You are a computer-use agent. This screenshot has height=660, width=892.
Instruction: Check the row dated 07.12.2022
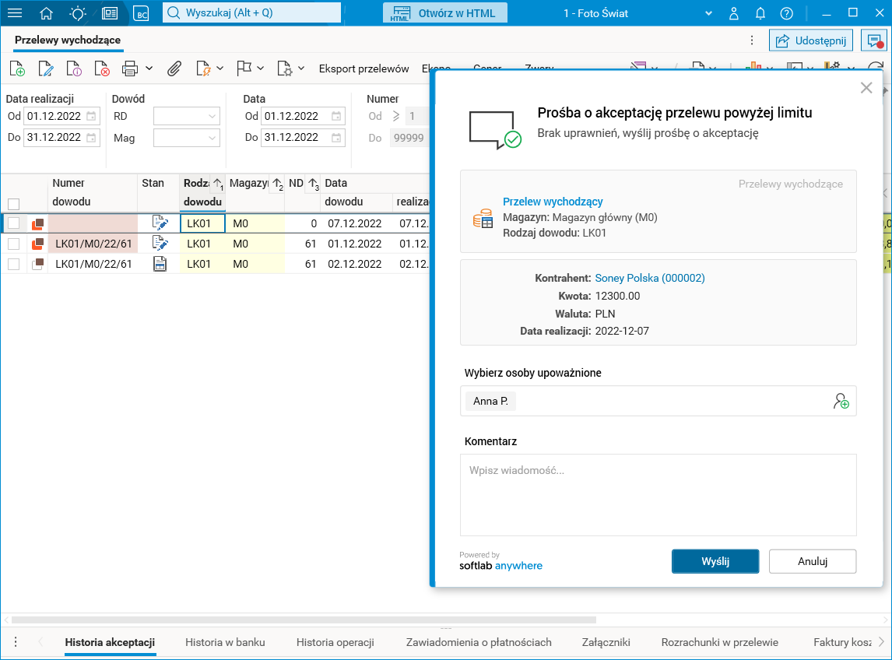click(14, 223)
